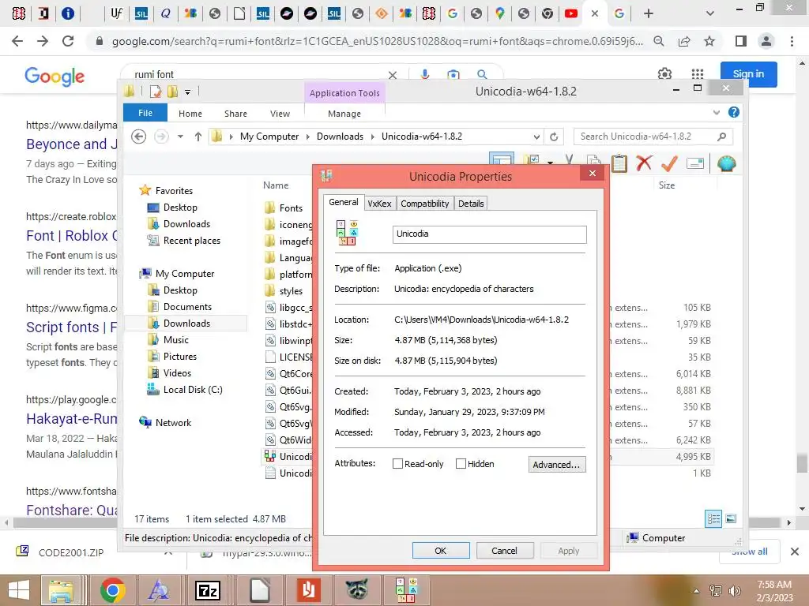
Task: Toggle the preview pane layout icon in toolbar
Action: (x=501, y=161)
